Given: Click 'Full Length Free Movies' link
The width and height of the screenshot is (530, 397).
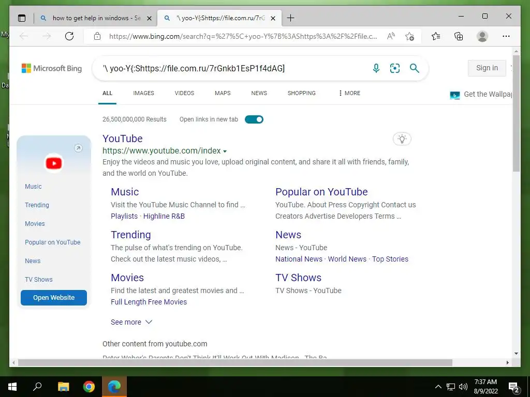Looking at the screenshot, I should 149,302.
